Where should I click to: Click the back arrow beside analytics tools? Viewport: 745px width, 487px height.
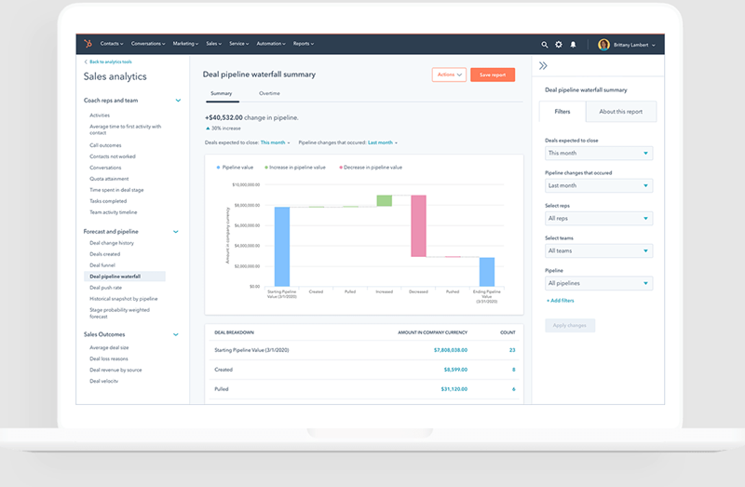point(86,61)
